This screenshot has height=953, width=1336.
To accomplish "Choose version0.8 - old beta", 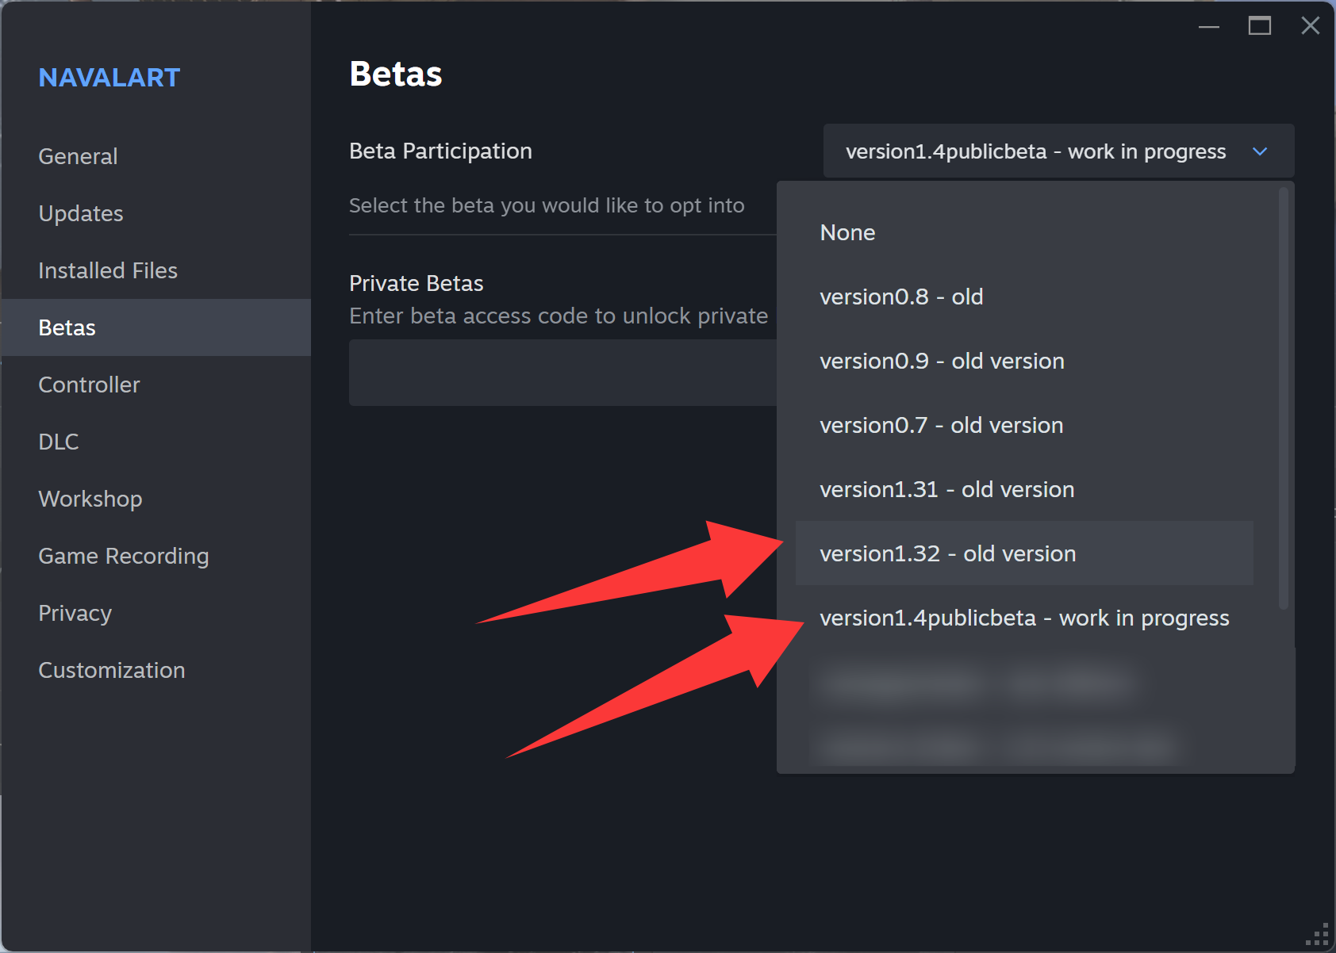I will (901, 297).
